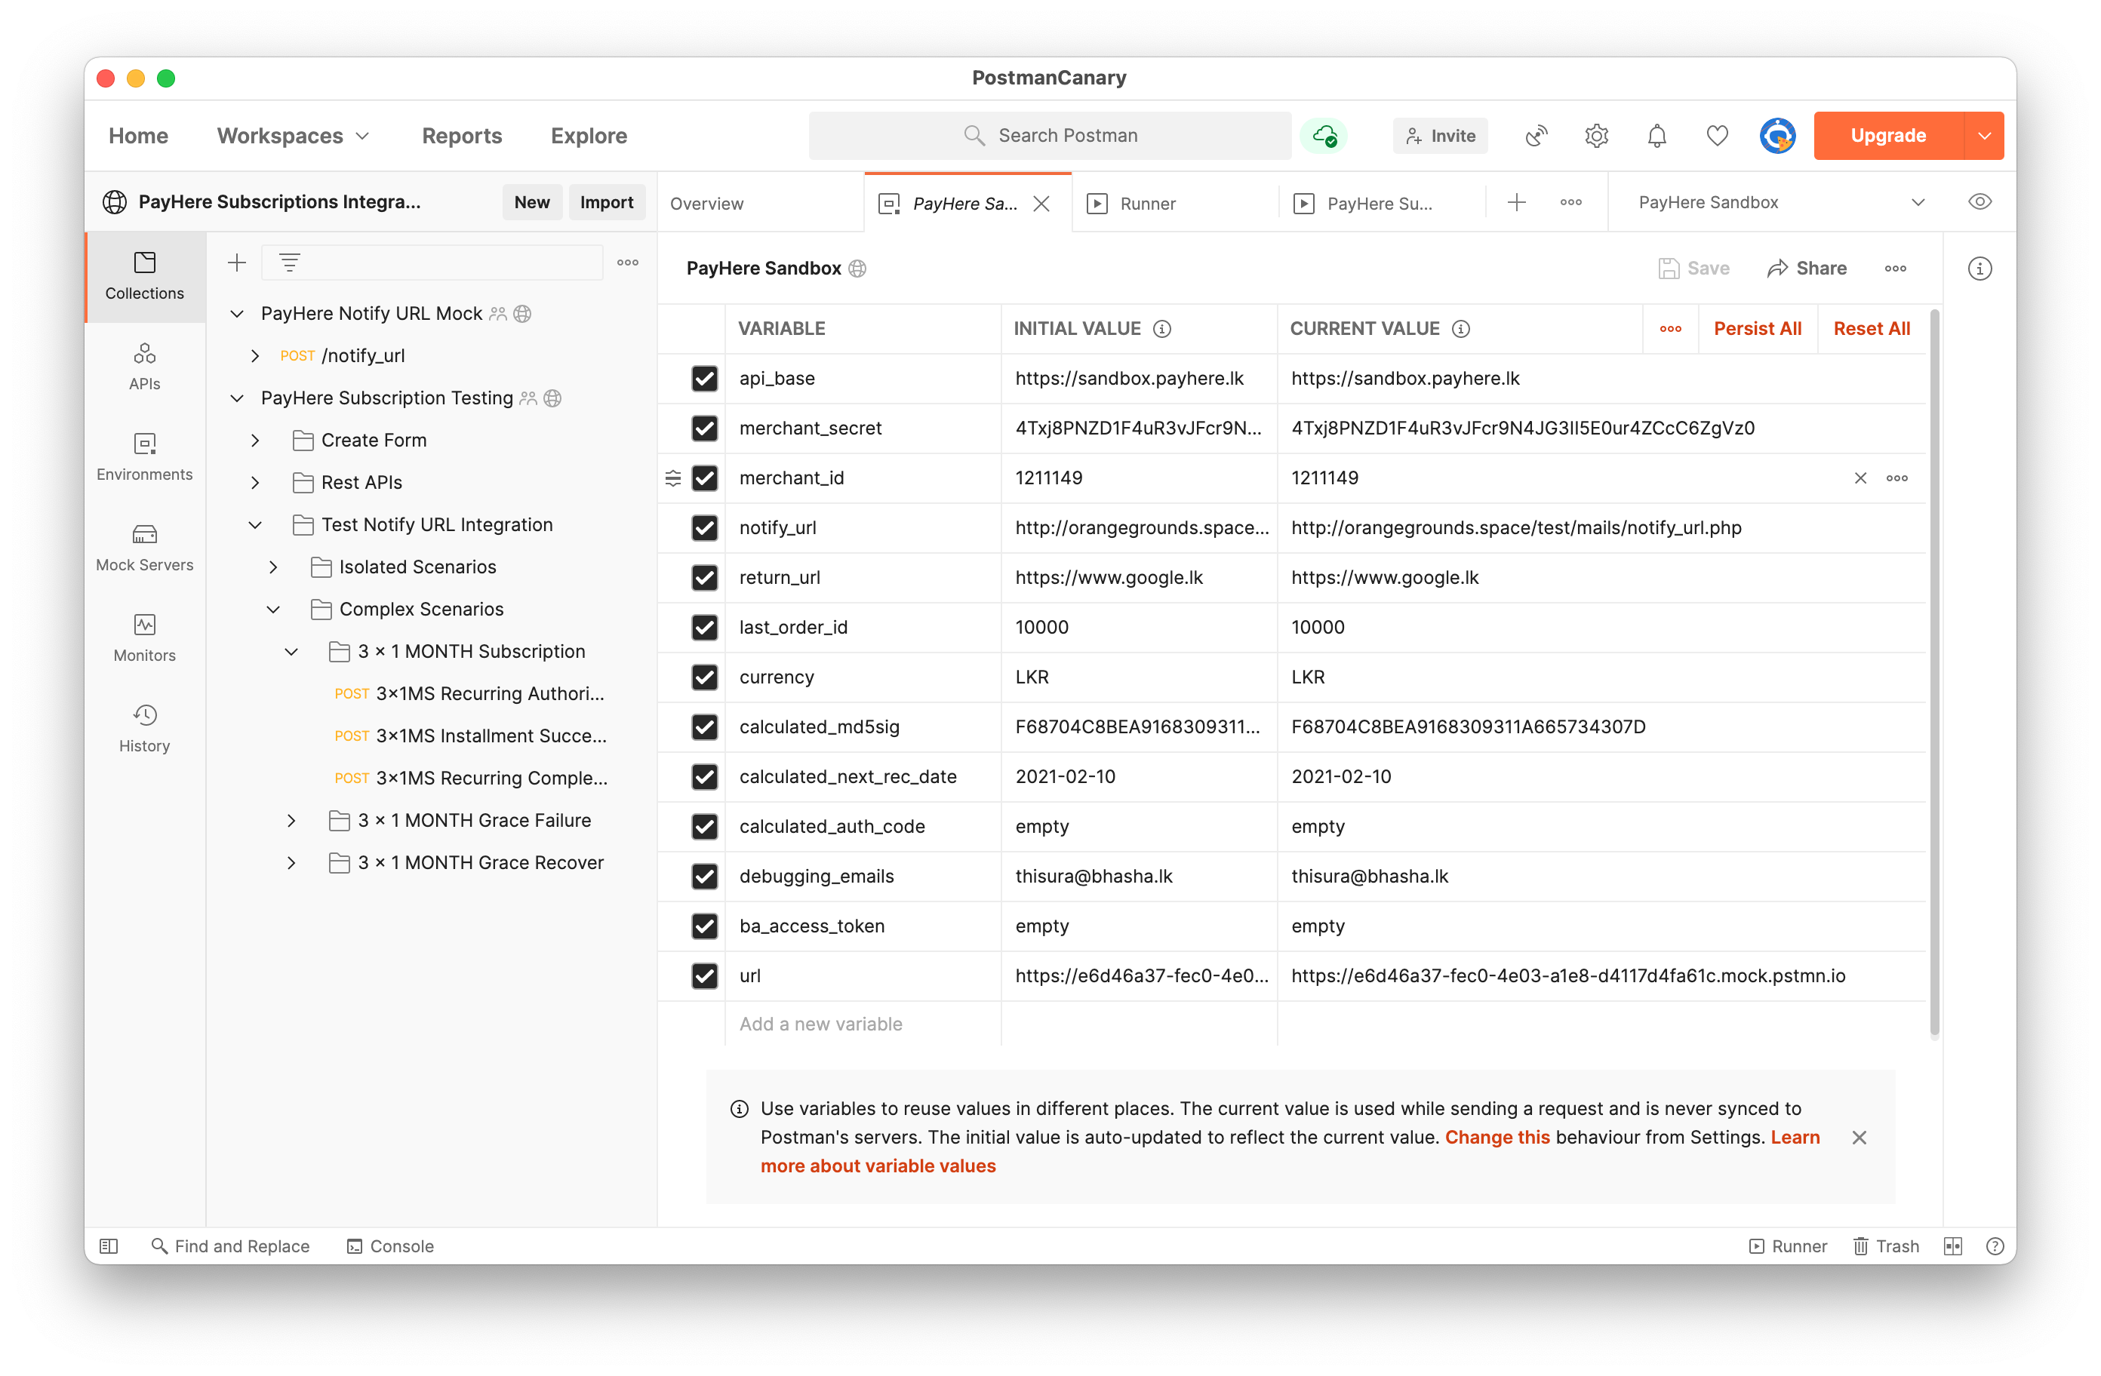Viewport: 2101px width, 1376px height.
Task: Open the Console from the status bar
Action: pos(390,1245)
